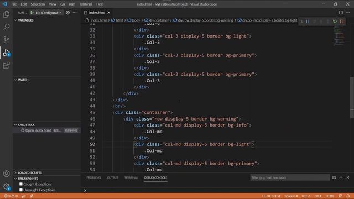Split the editor to the right

pyautogui.click(x=341, y=13)
